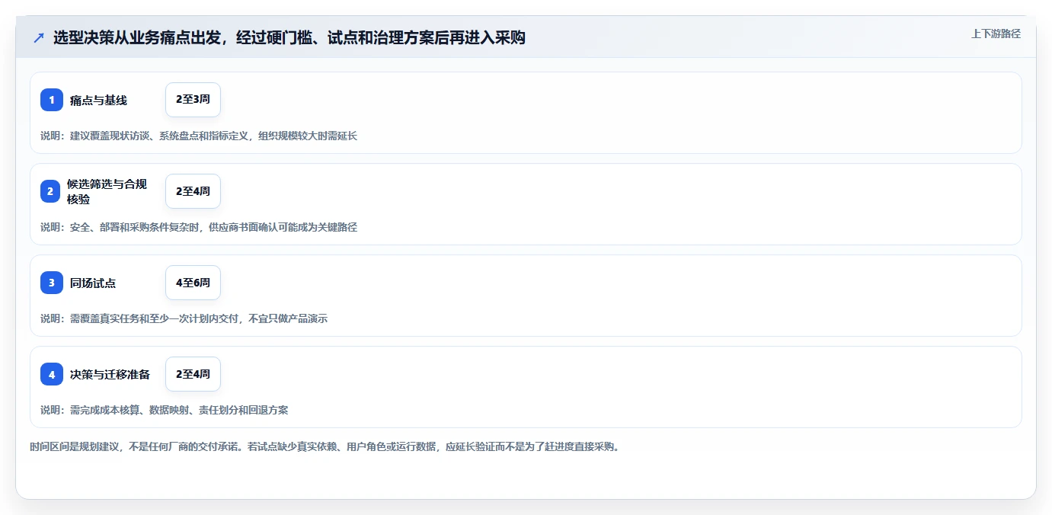Click the step 3 number badge
The width and height of the screenshot is (1052, 515).
click(52, 283)
